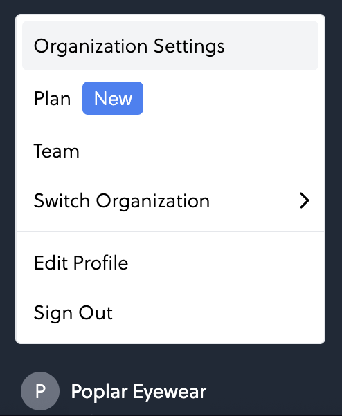The image size is (342, 416).
Task: Open the Switch Organization submenu row
Action: coord(170,200)
